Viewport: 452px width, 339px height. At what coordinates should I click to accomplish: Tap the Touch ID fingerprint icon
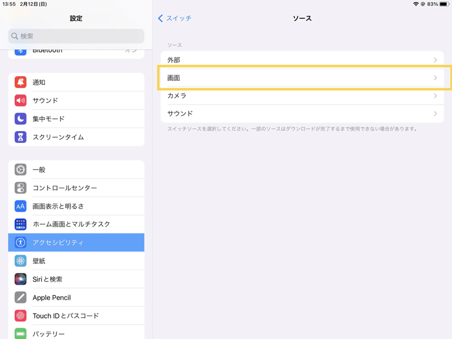(x=21, y=316)
